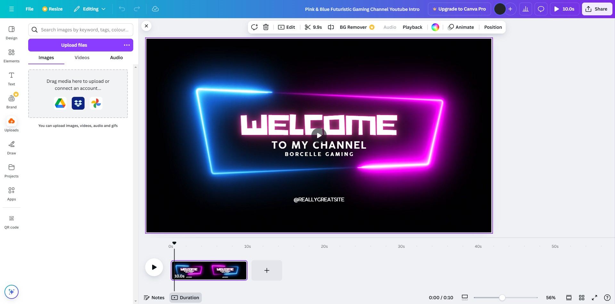Open the user profile avatar
The height and width of the screenshot is (304, 615).
pos(500,9)
